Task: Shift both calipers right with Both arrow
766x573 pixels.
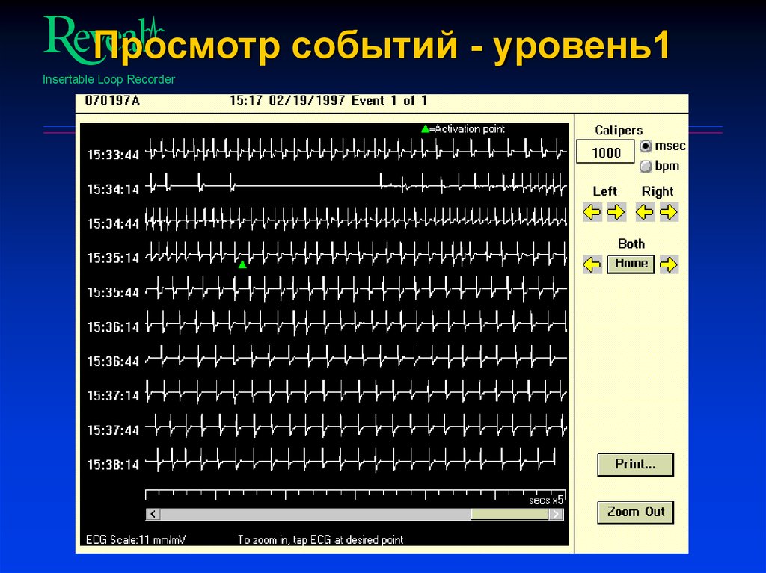Action: 670,264
